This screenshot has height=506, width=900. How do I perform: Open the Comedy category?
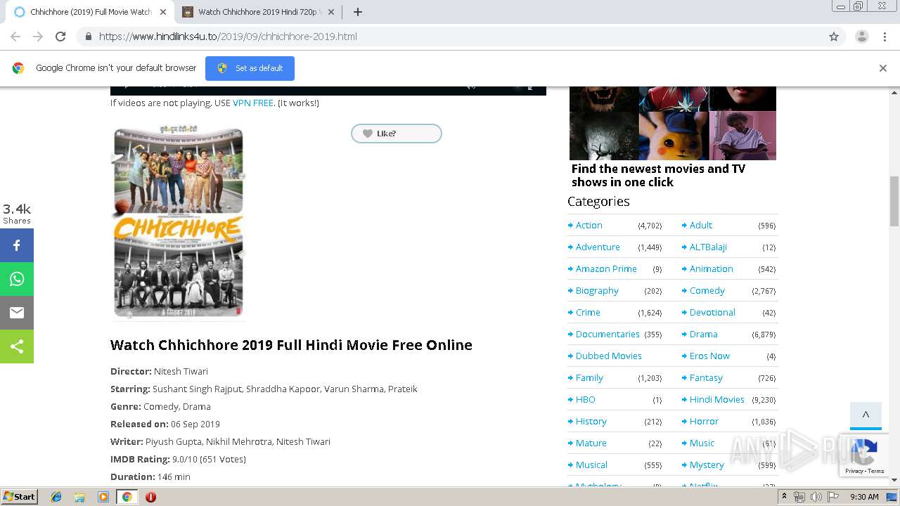pyautogui.click(x=707, y=290)
